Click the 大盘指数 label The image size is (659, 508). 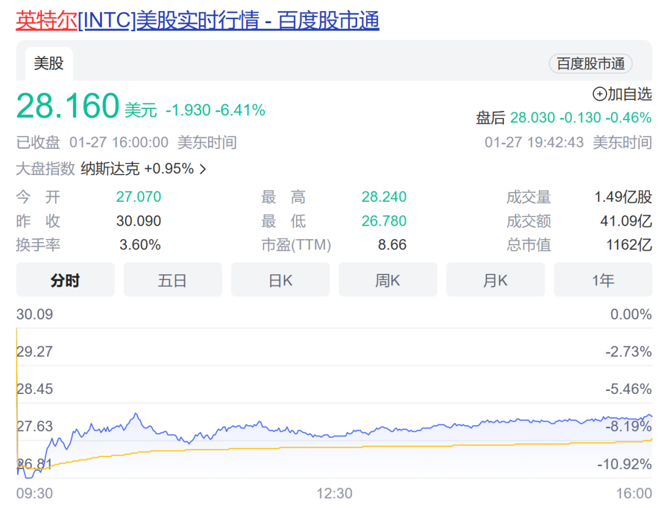45,169
